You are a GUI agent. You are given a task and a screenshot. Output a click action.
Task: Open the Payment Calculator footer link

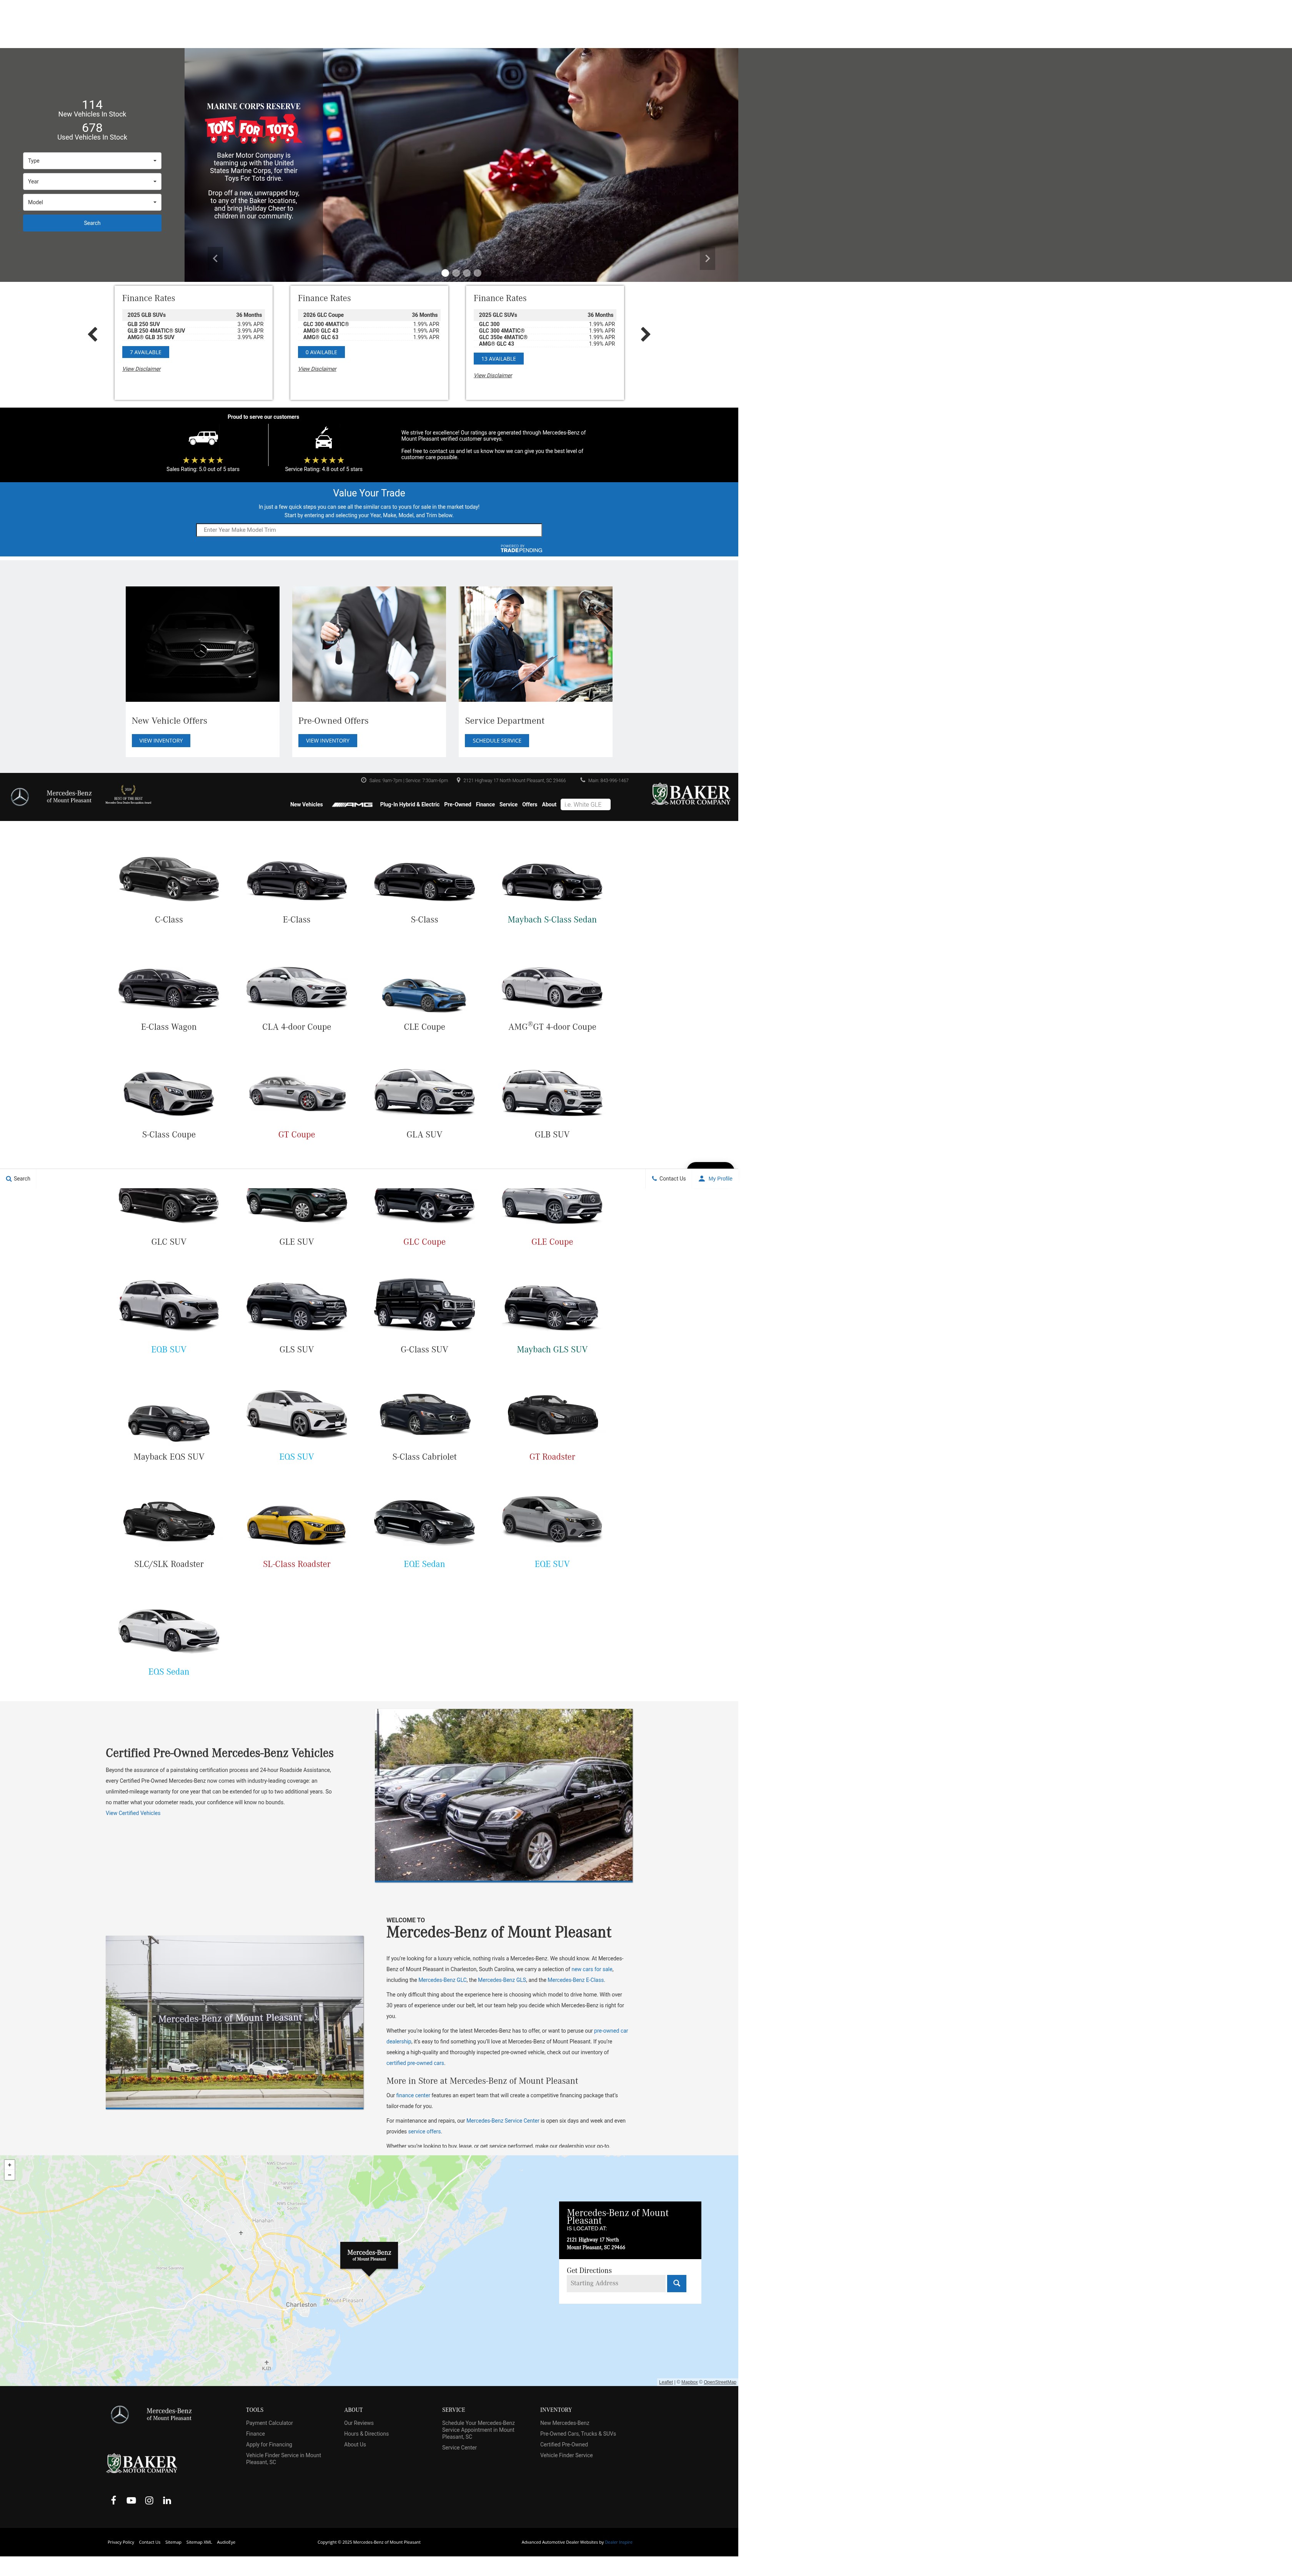[269, 2423]
